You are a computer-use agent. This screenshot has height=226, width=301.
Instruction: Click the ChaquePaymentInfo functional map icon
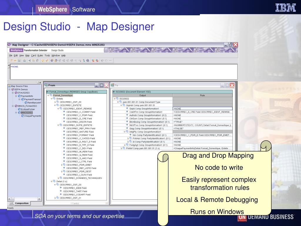tap(22, 116)
